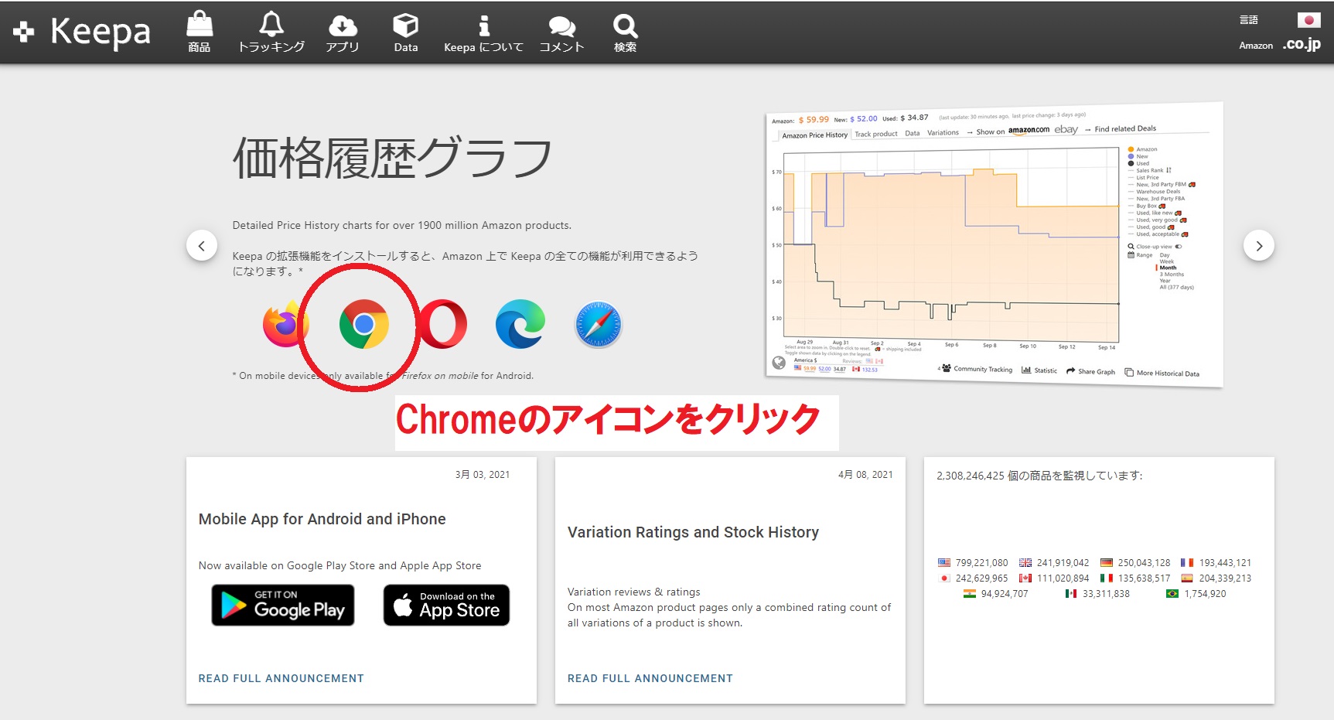This screenshot has width=1334, height=720.
Task: Go to next carousel slide
Action: [1259, 246]
